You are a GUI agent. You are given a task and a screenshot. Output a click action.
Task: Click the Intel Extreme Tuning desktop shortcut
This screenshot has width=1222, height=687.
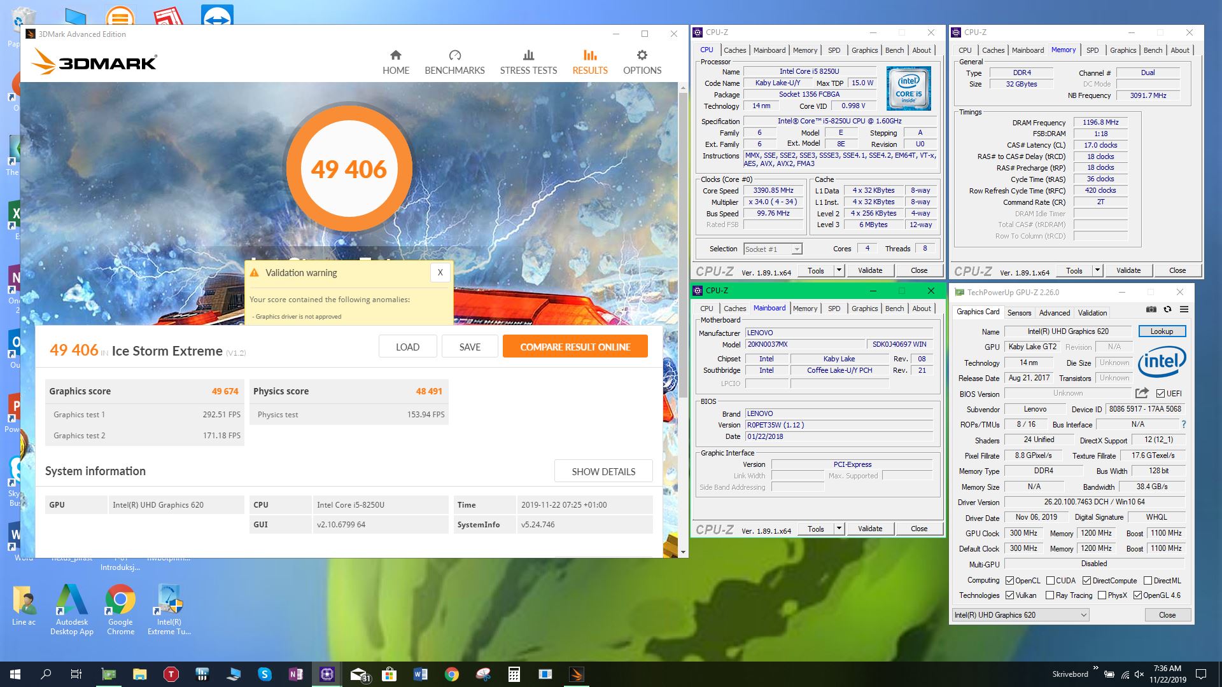click(x=169, y=609)
